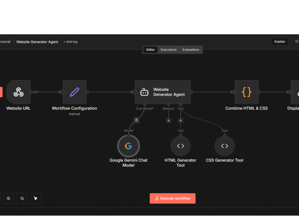Click the Website Generator Agent node label
The image size is (299, 224).
click(x=169, y=92)
